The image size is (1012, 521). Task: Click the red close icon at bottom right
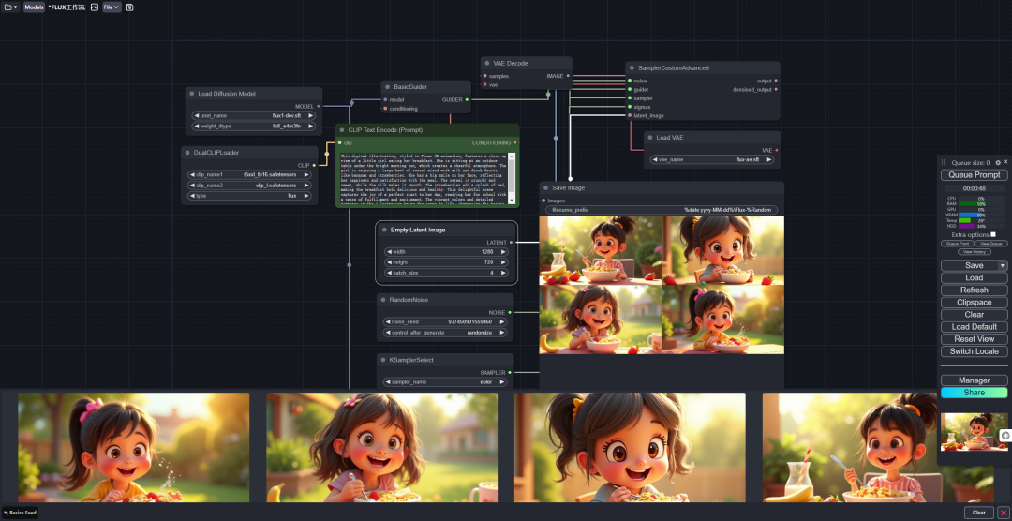point(1004,513)
